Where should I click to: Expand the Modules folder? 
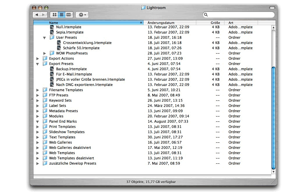38,116
